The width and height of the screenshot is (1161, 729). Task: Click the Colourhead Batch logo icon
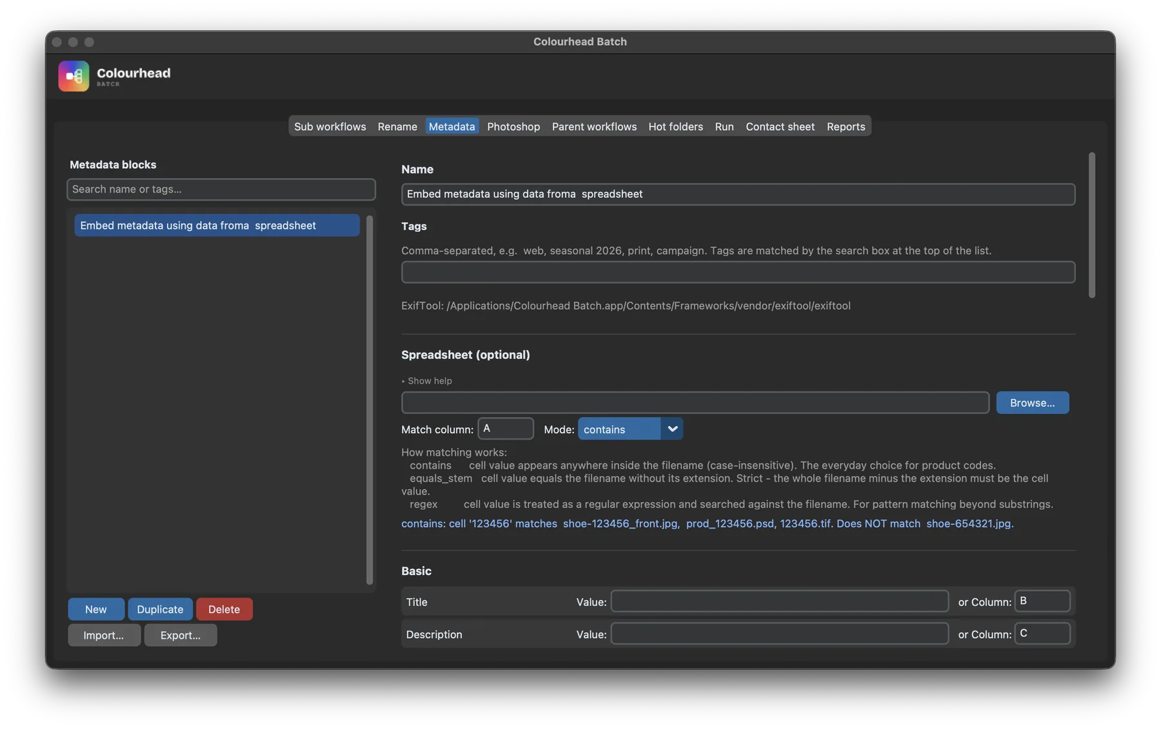(74, 76)
